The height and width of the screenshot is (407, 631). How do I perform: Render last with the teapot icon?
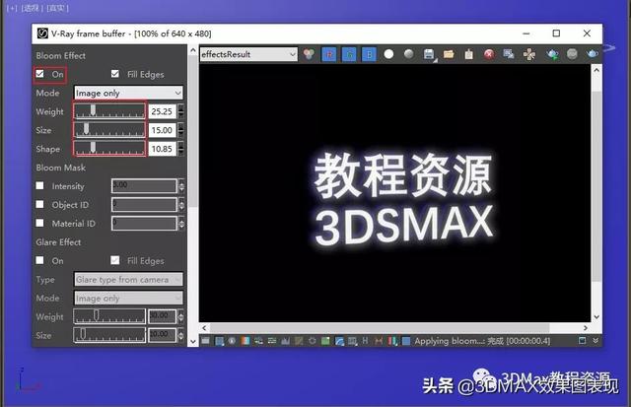coord(593,54)
